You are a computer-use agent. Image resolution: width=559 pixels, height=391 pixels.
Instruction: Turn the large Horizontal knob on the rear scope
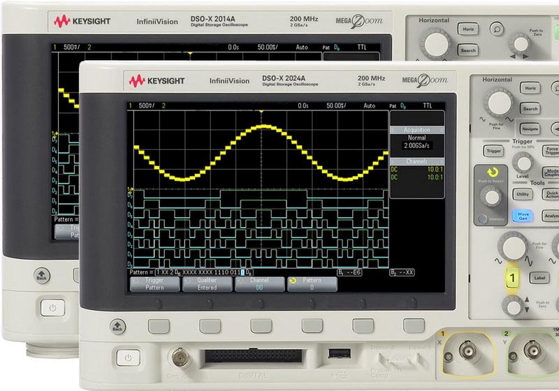pos(435,43)
